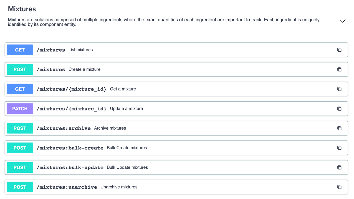Copy the link for List mixtures endpoint
The image size is (354, 199).
(339, 50)
